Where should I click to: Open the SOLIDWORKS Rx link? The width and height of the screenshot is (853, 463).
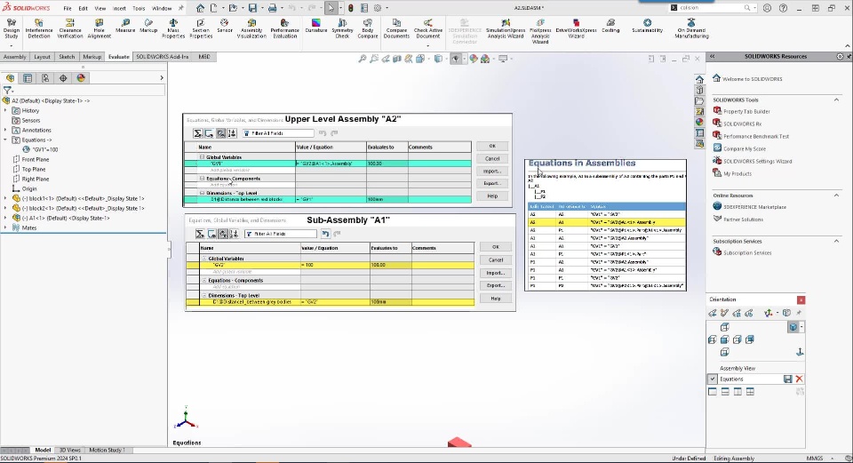[x=742, y=124]
